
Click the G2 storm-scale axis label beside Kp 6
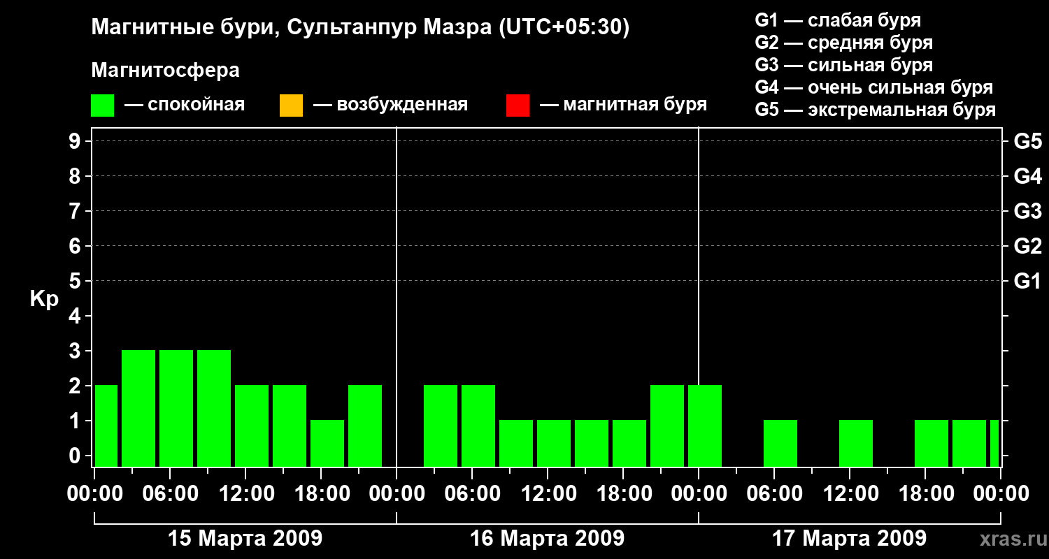pyautogui.click(x=1027, y=246)
